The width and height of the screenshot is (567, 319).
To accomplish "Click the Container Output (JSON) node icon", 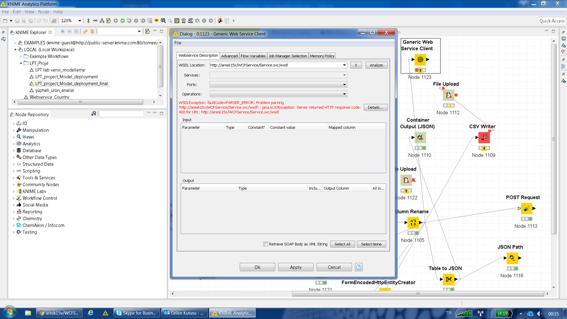I will pos(420,137).
